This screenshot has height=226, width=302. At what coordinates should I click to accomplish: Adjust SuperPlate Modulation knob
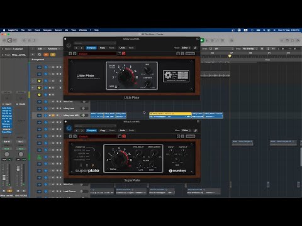(154, 154)
